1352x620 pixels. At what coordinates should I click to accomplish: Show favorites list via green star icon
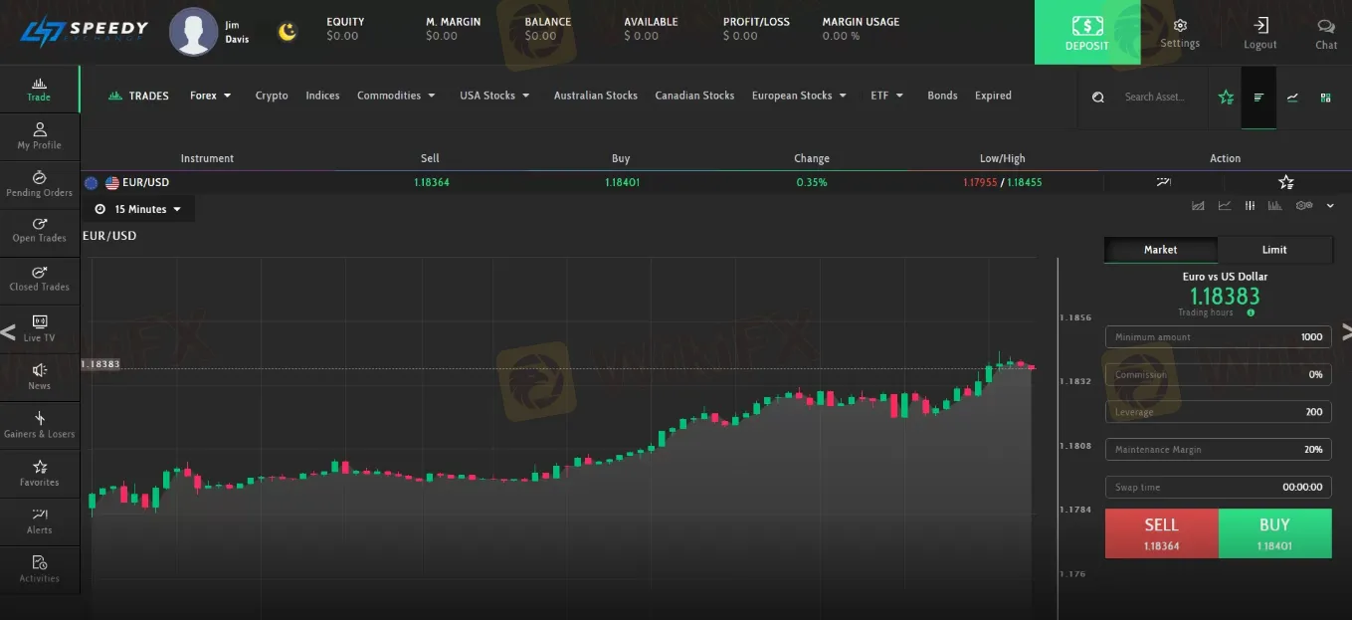[1226, 97]
